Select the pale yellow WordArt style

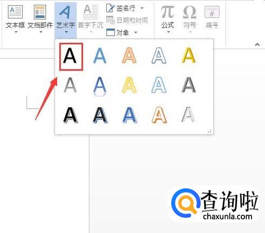pos(129,85)
